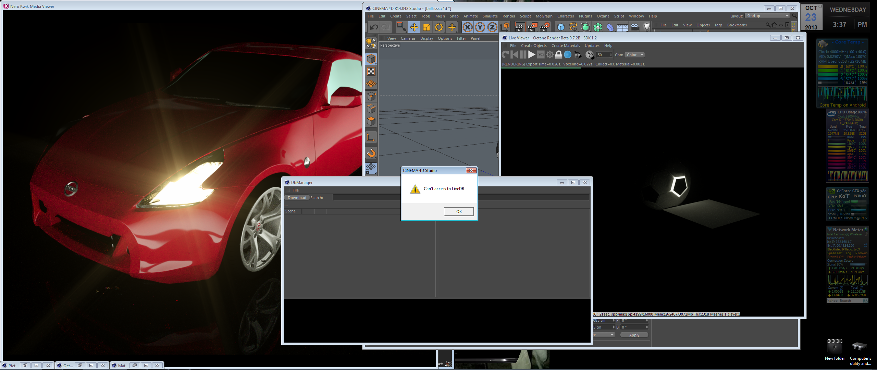The image size is (877, 370).
Task: Open the Cameras viewport menu
Action: pos(408,38)
